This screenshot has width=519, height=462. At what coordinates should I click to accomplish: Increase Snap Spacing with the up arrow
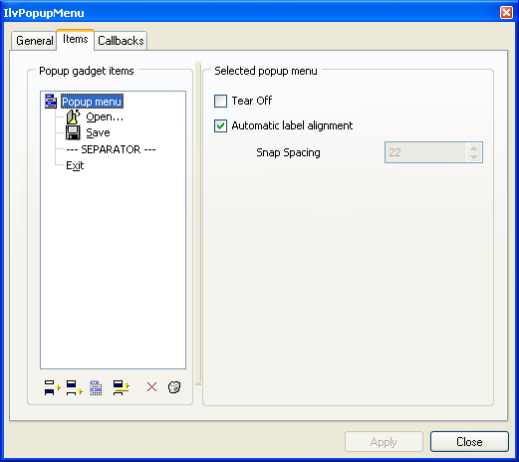click(x=474, y=148)
